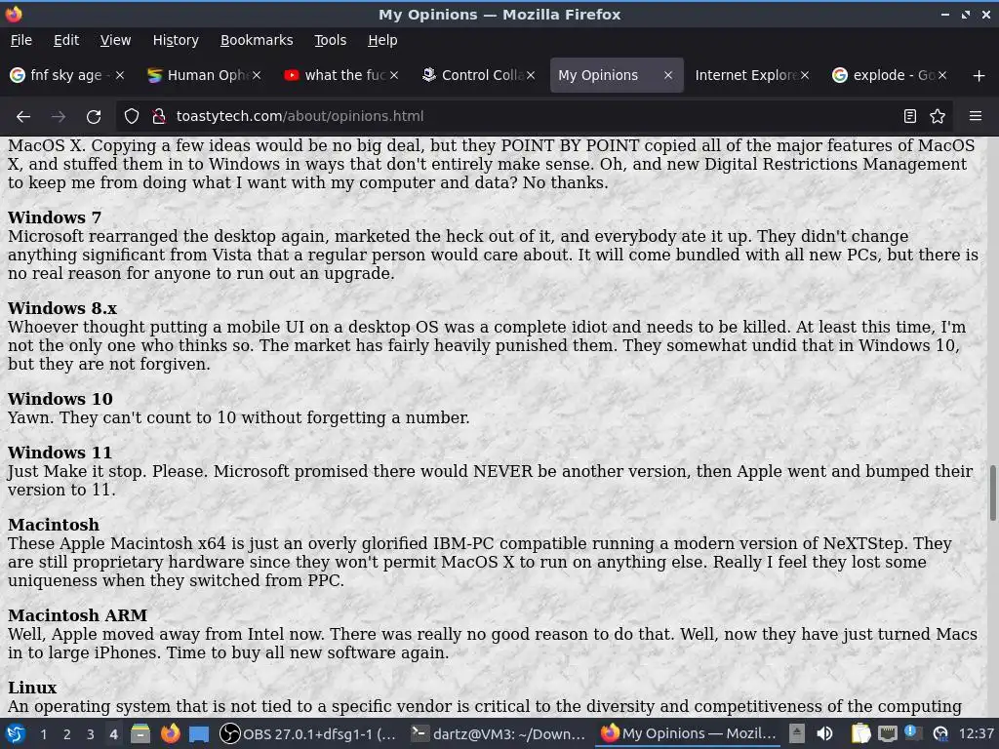Click the 'Windows 7' heading
This screenshot has height=749, width=999.
click(55, 217)
